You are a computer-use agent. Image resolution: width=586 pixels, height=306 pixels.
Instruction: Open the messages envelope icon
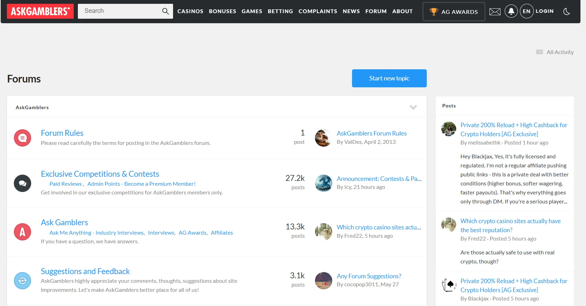[x=495, y=12]
